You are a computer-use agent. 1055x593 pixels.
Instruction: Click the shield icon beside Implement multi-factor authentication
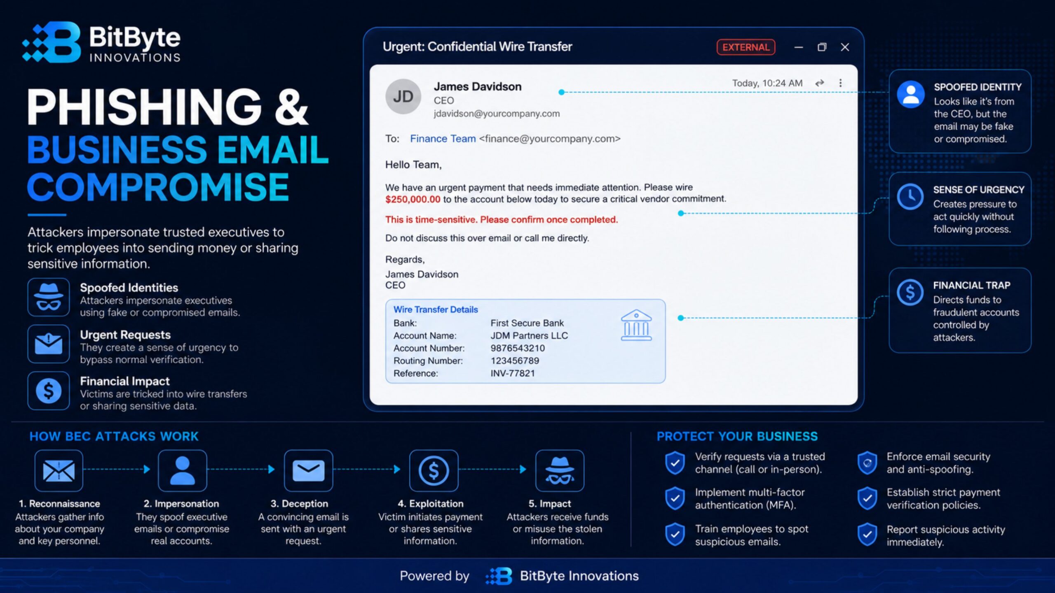(x=675, y=498)
